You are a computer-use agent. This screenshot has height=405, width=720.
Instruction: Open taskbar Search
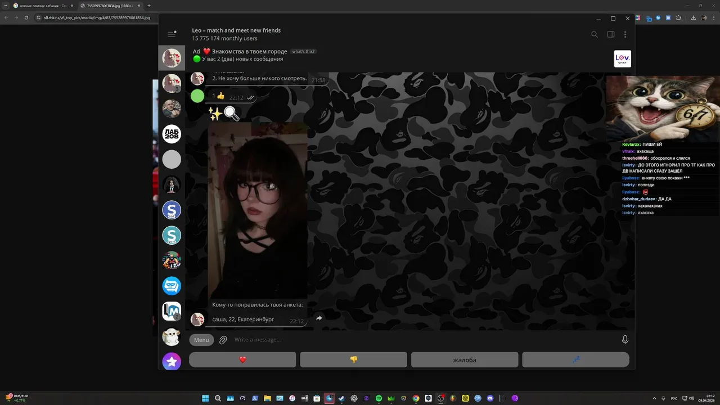click(218, 398)
